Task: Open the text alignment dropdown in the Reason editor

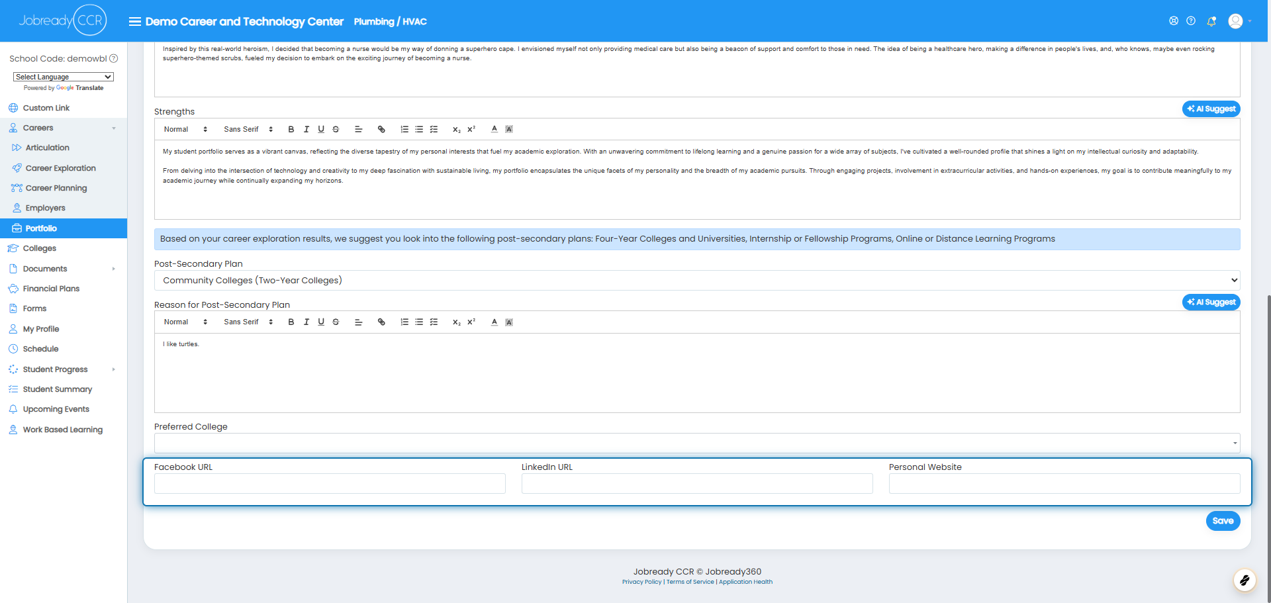Action: [x=359, y=322]
